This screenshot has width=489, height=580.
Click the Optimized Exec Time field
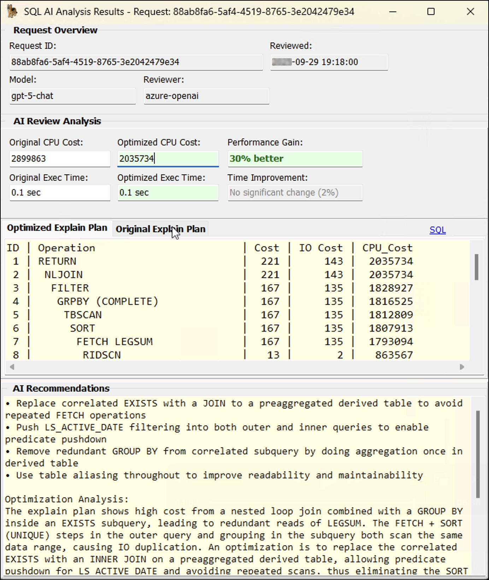pyautogui.click(x=168, y=193)
